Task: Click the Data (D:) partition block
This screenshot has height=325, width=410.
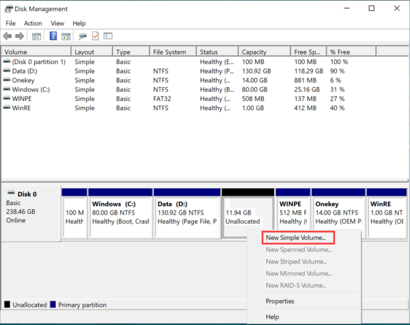Action: [x=187, y=213]
